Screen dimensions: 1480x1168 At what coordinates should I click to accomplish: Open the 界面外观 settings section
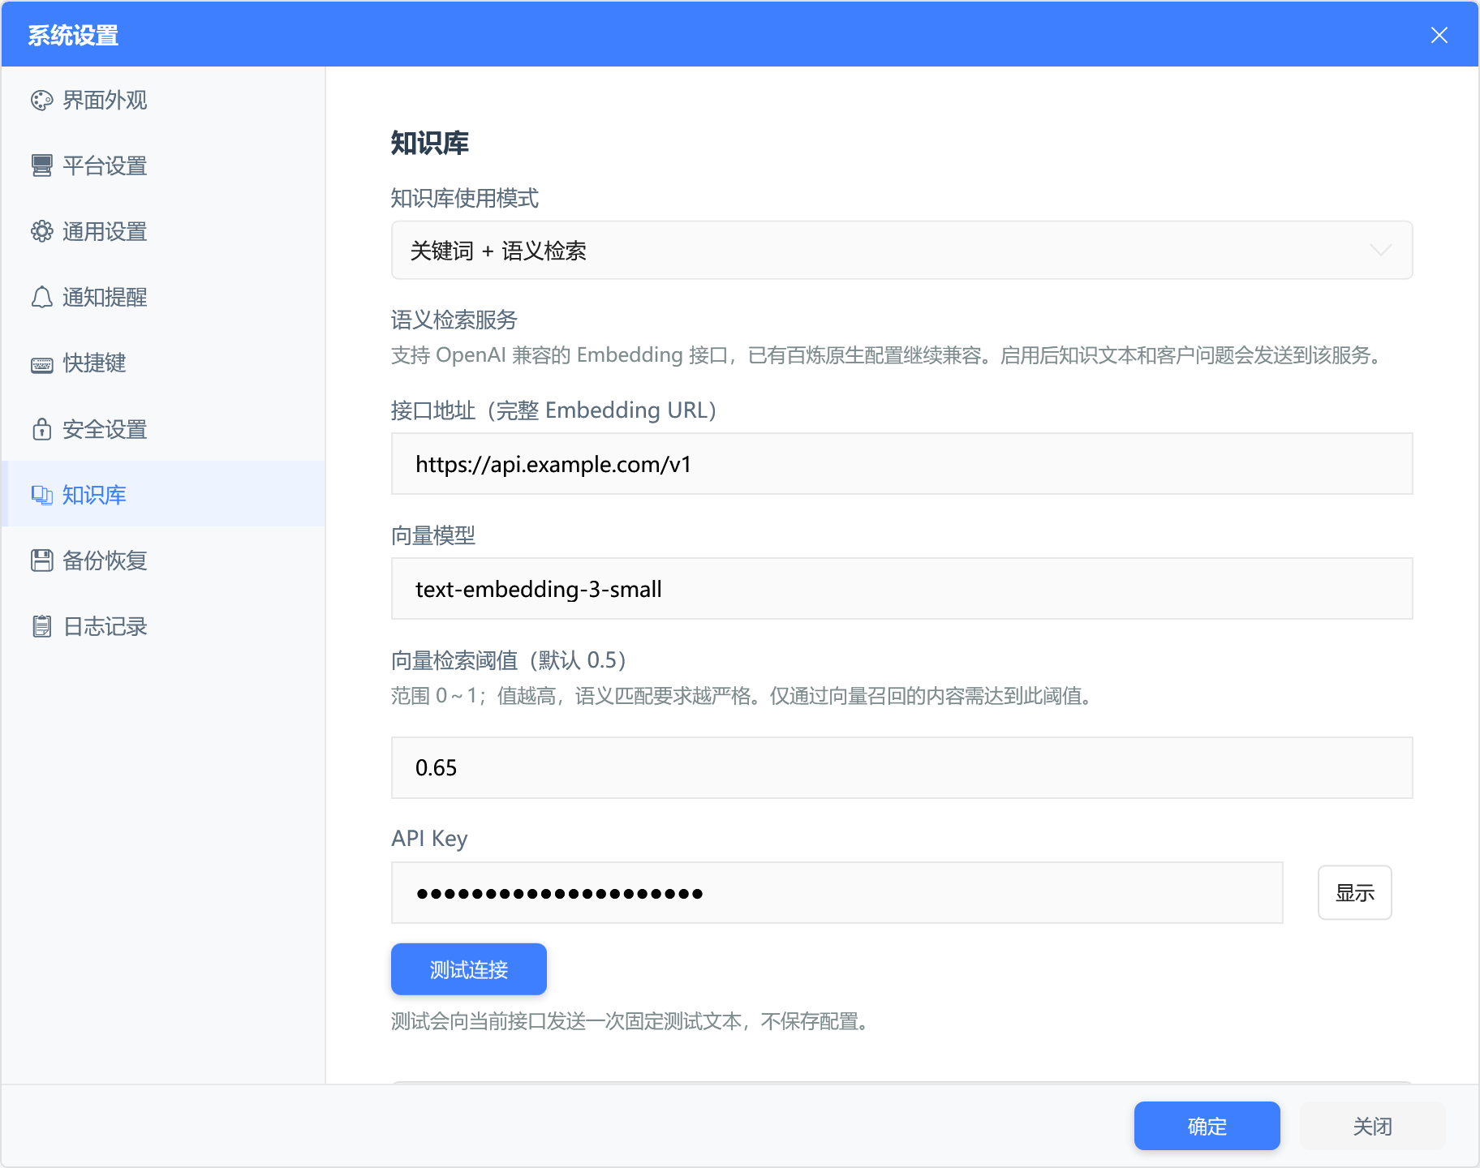[x=163, y=101]
